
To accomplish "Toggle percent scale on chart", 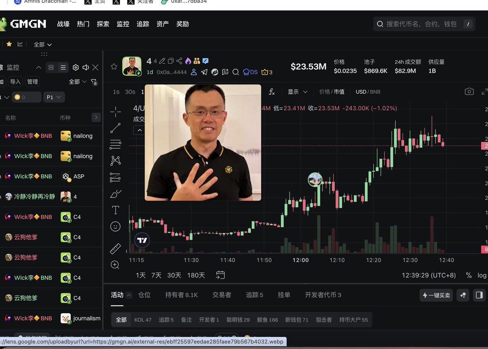I will click(469, 275).
